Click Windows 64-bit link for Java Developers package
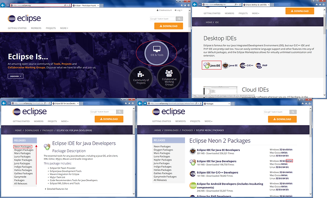The height and width of the screenshot is (198, 327). click(x=289, y=161)
